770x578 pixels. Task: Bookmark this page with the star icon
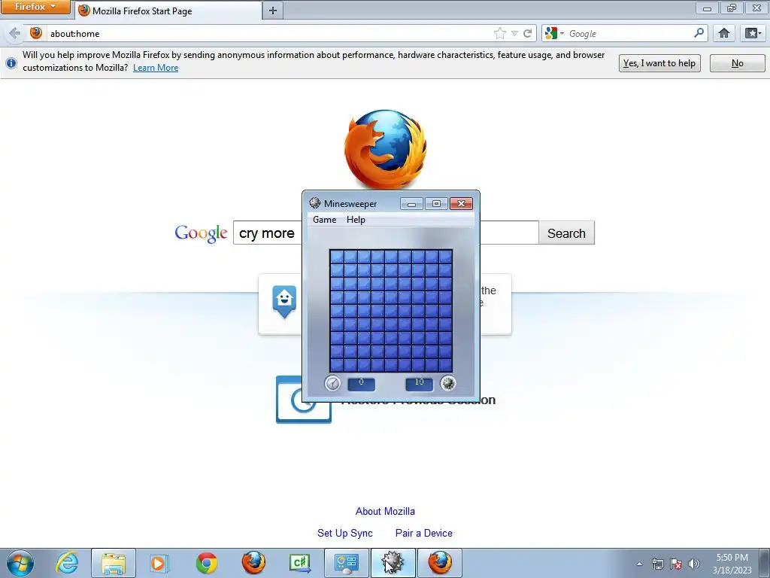(500, 33)
